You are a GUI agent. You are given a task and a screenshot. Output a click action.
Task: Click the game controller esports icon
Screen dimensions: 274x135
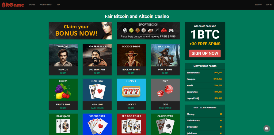click(171, 30)
